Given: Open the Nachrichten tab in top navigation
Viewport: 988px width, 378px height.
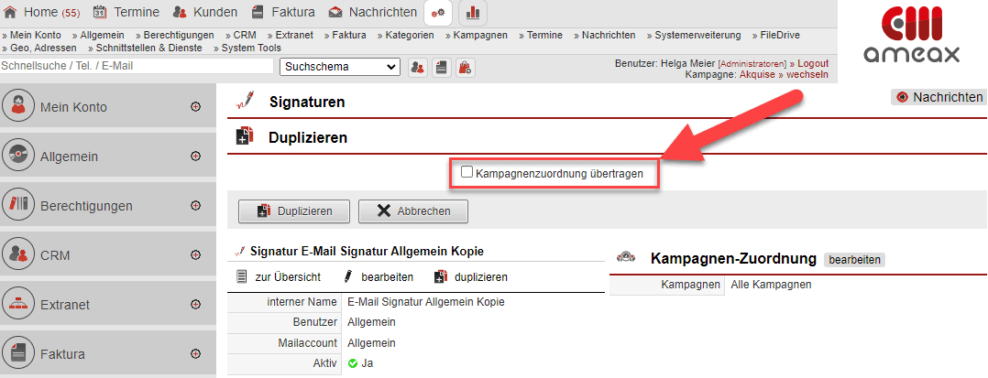Looking at the screenshot, I should coord(375,13).
